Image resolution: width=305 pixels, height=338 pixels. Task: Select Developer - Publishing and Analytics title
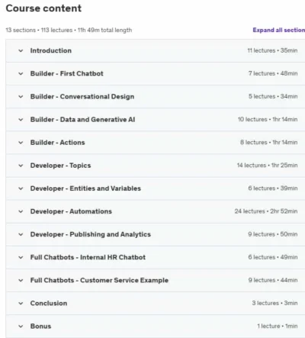click(91, 234)
